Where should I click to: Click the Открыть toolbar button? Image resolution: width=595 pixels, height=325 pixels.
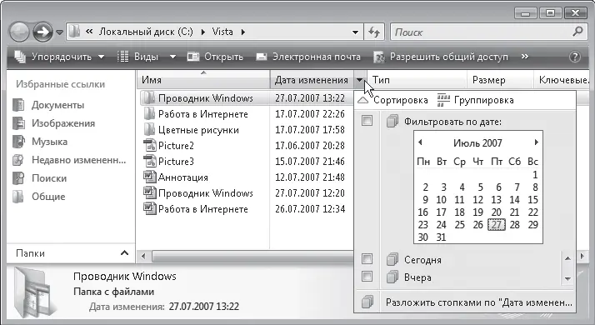pos(215,57)
